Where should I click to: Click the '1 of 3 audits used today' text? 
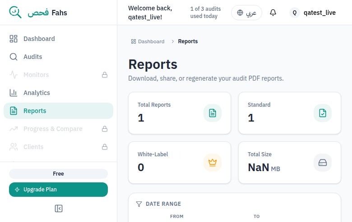[206, 13]
